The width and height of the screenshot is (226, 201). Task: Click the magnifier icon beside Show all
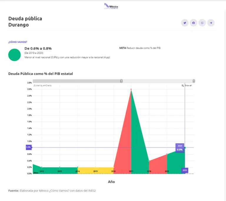[183, 85]
